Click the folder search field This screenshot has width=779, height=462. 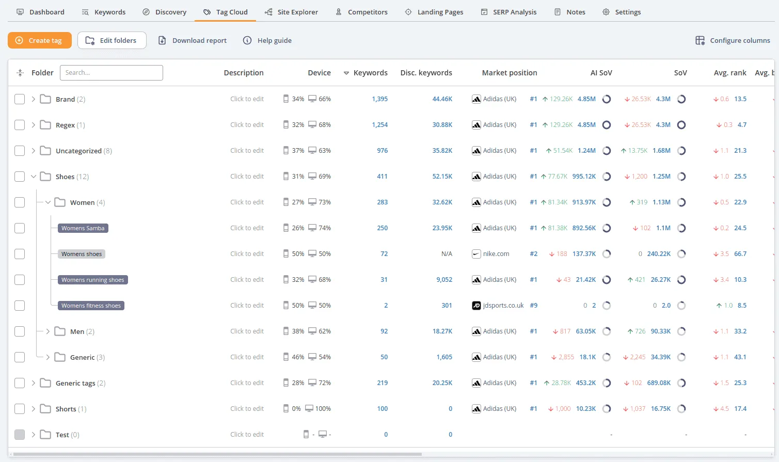tap(112, 73)
